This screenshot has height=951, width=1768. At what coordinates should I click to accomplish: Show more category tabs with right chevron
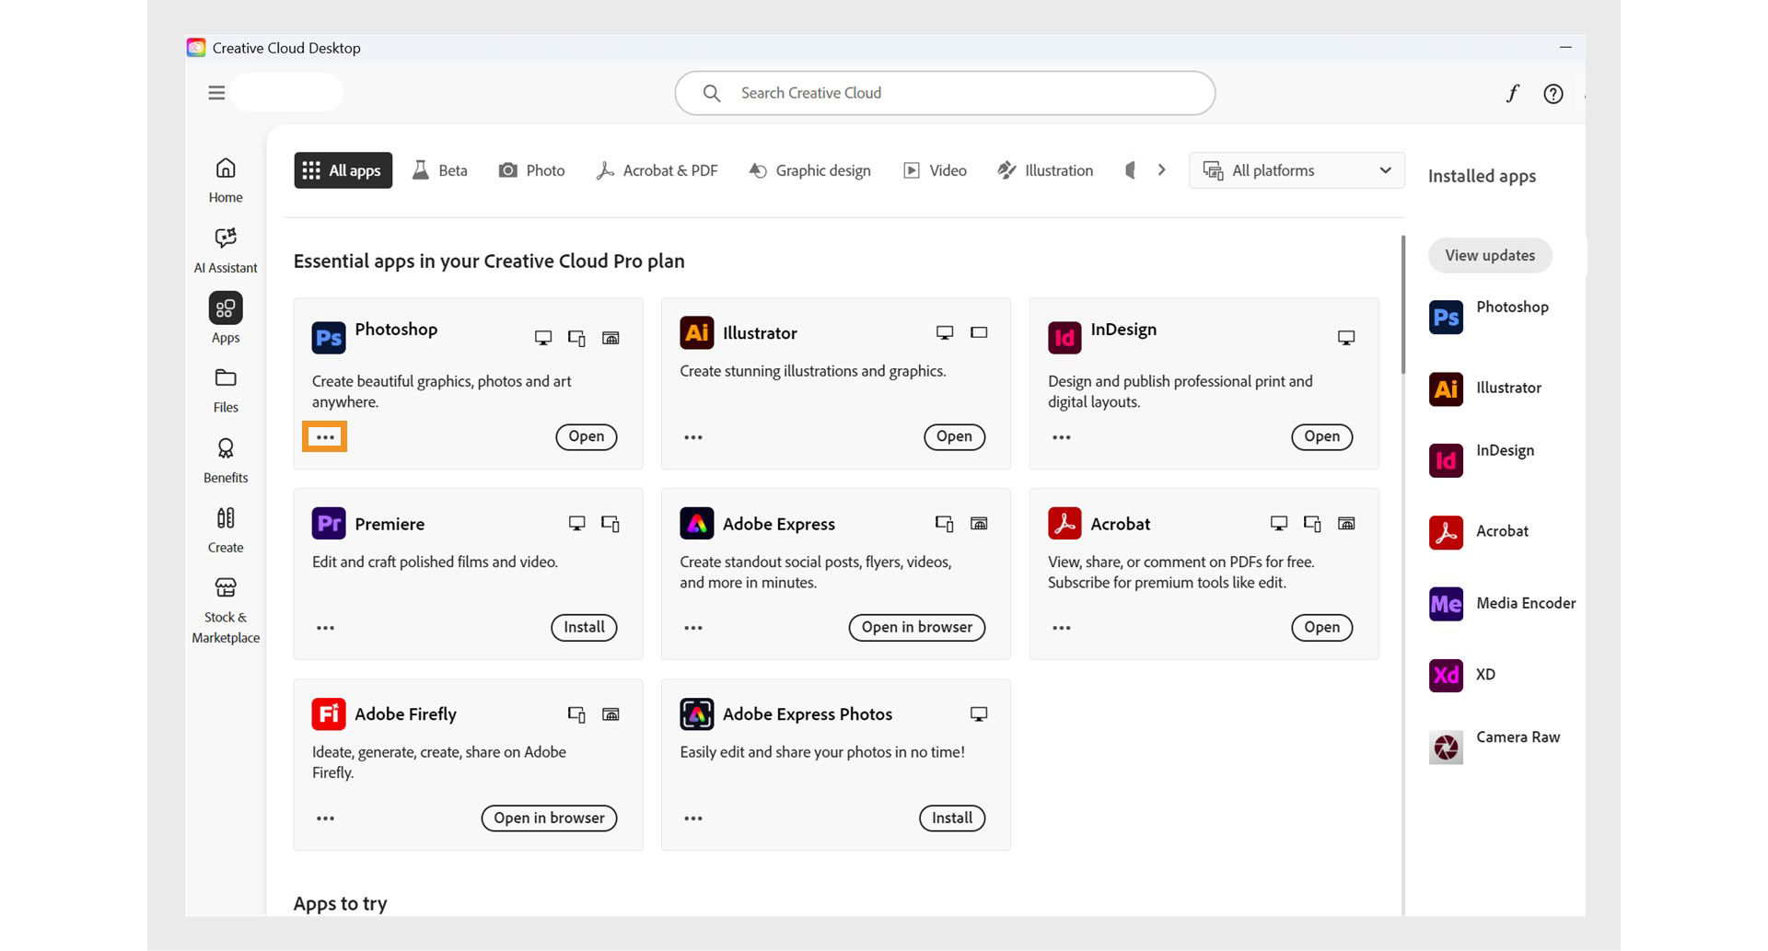[1161, 170]
